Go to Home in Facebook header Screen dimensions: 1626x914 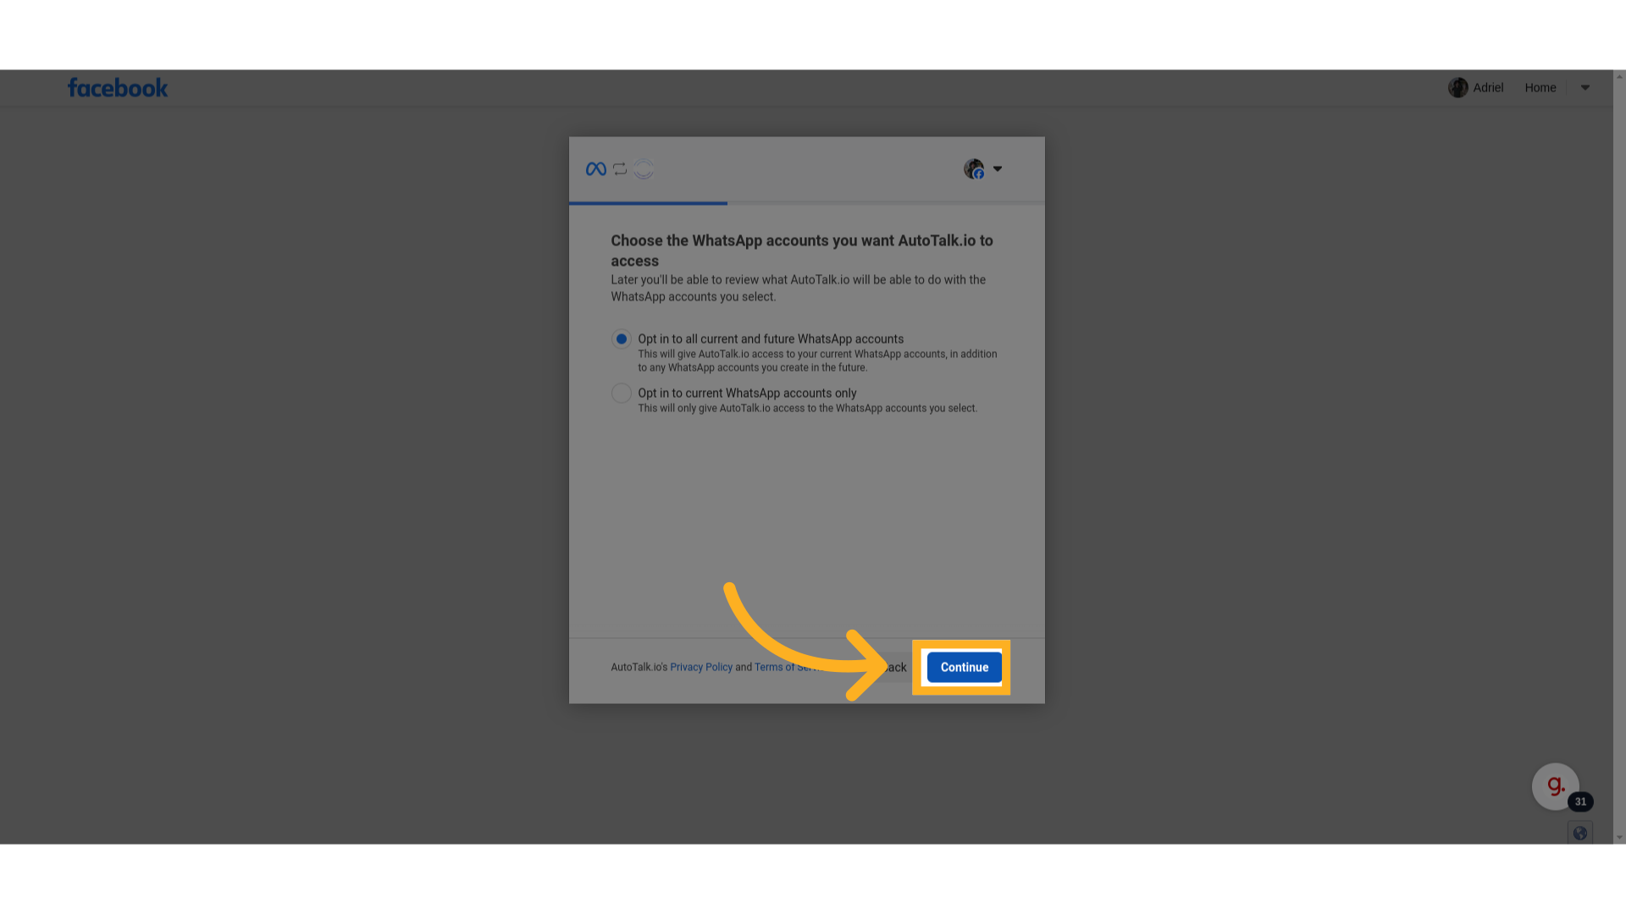(x=1540, y=88)
